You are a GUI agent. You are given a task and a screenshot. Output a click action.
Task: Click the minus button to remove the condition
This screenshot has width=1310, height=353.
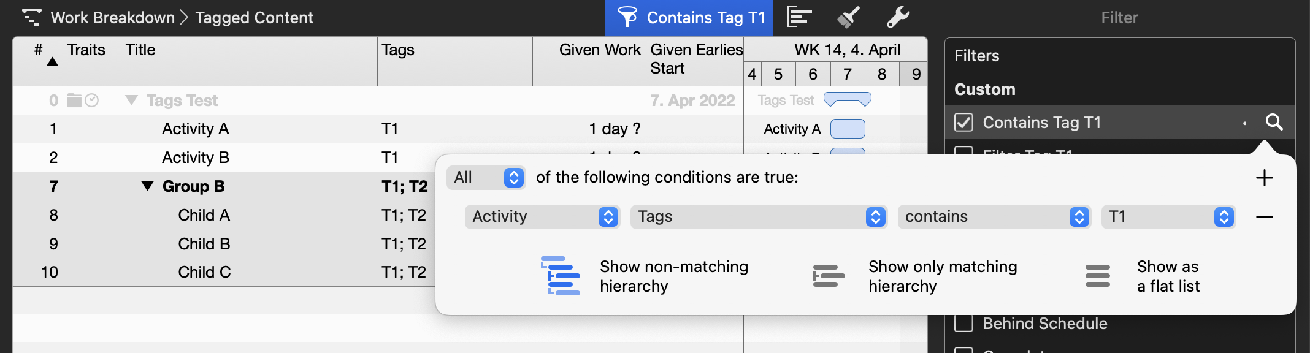[1265, 216]
